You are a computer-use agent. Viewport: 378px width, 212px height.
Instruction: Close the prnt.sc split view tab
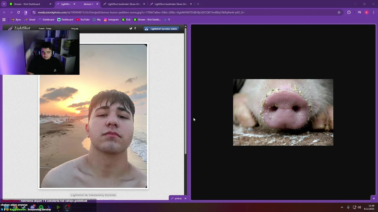[185, 198]
